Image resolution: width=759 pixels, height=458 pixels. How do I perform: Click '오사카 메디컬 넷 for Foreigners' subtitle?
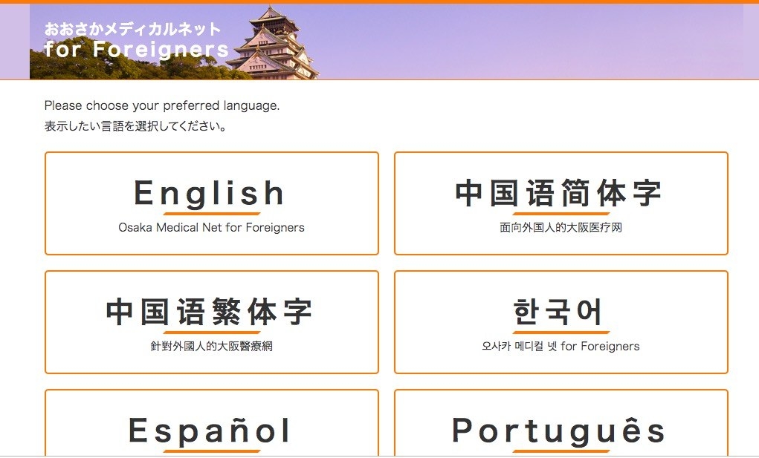point(561,347)
